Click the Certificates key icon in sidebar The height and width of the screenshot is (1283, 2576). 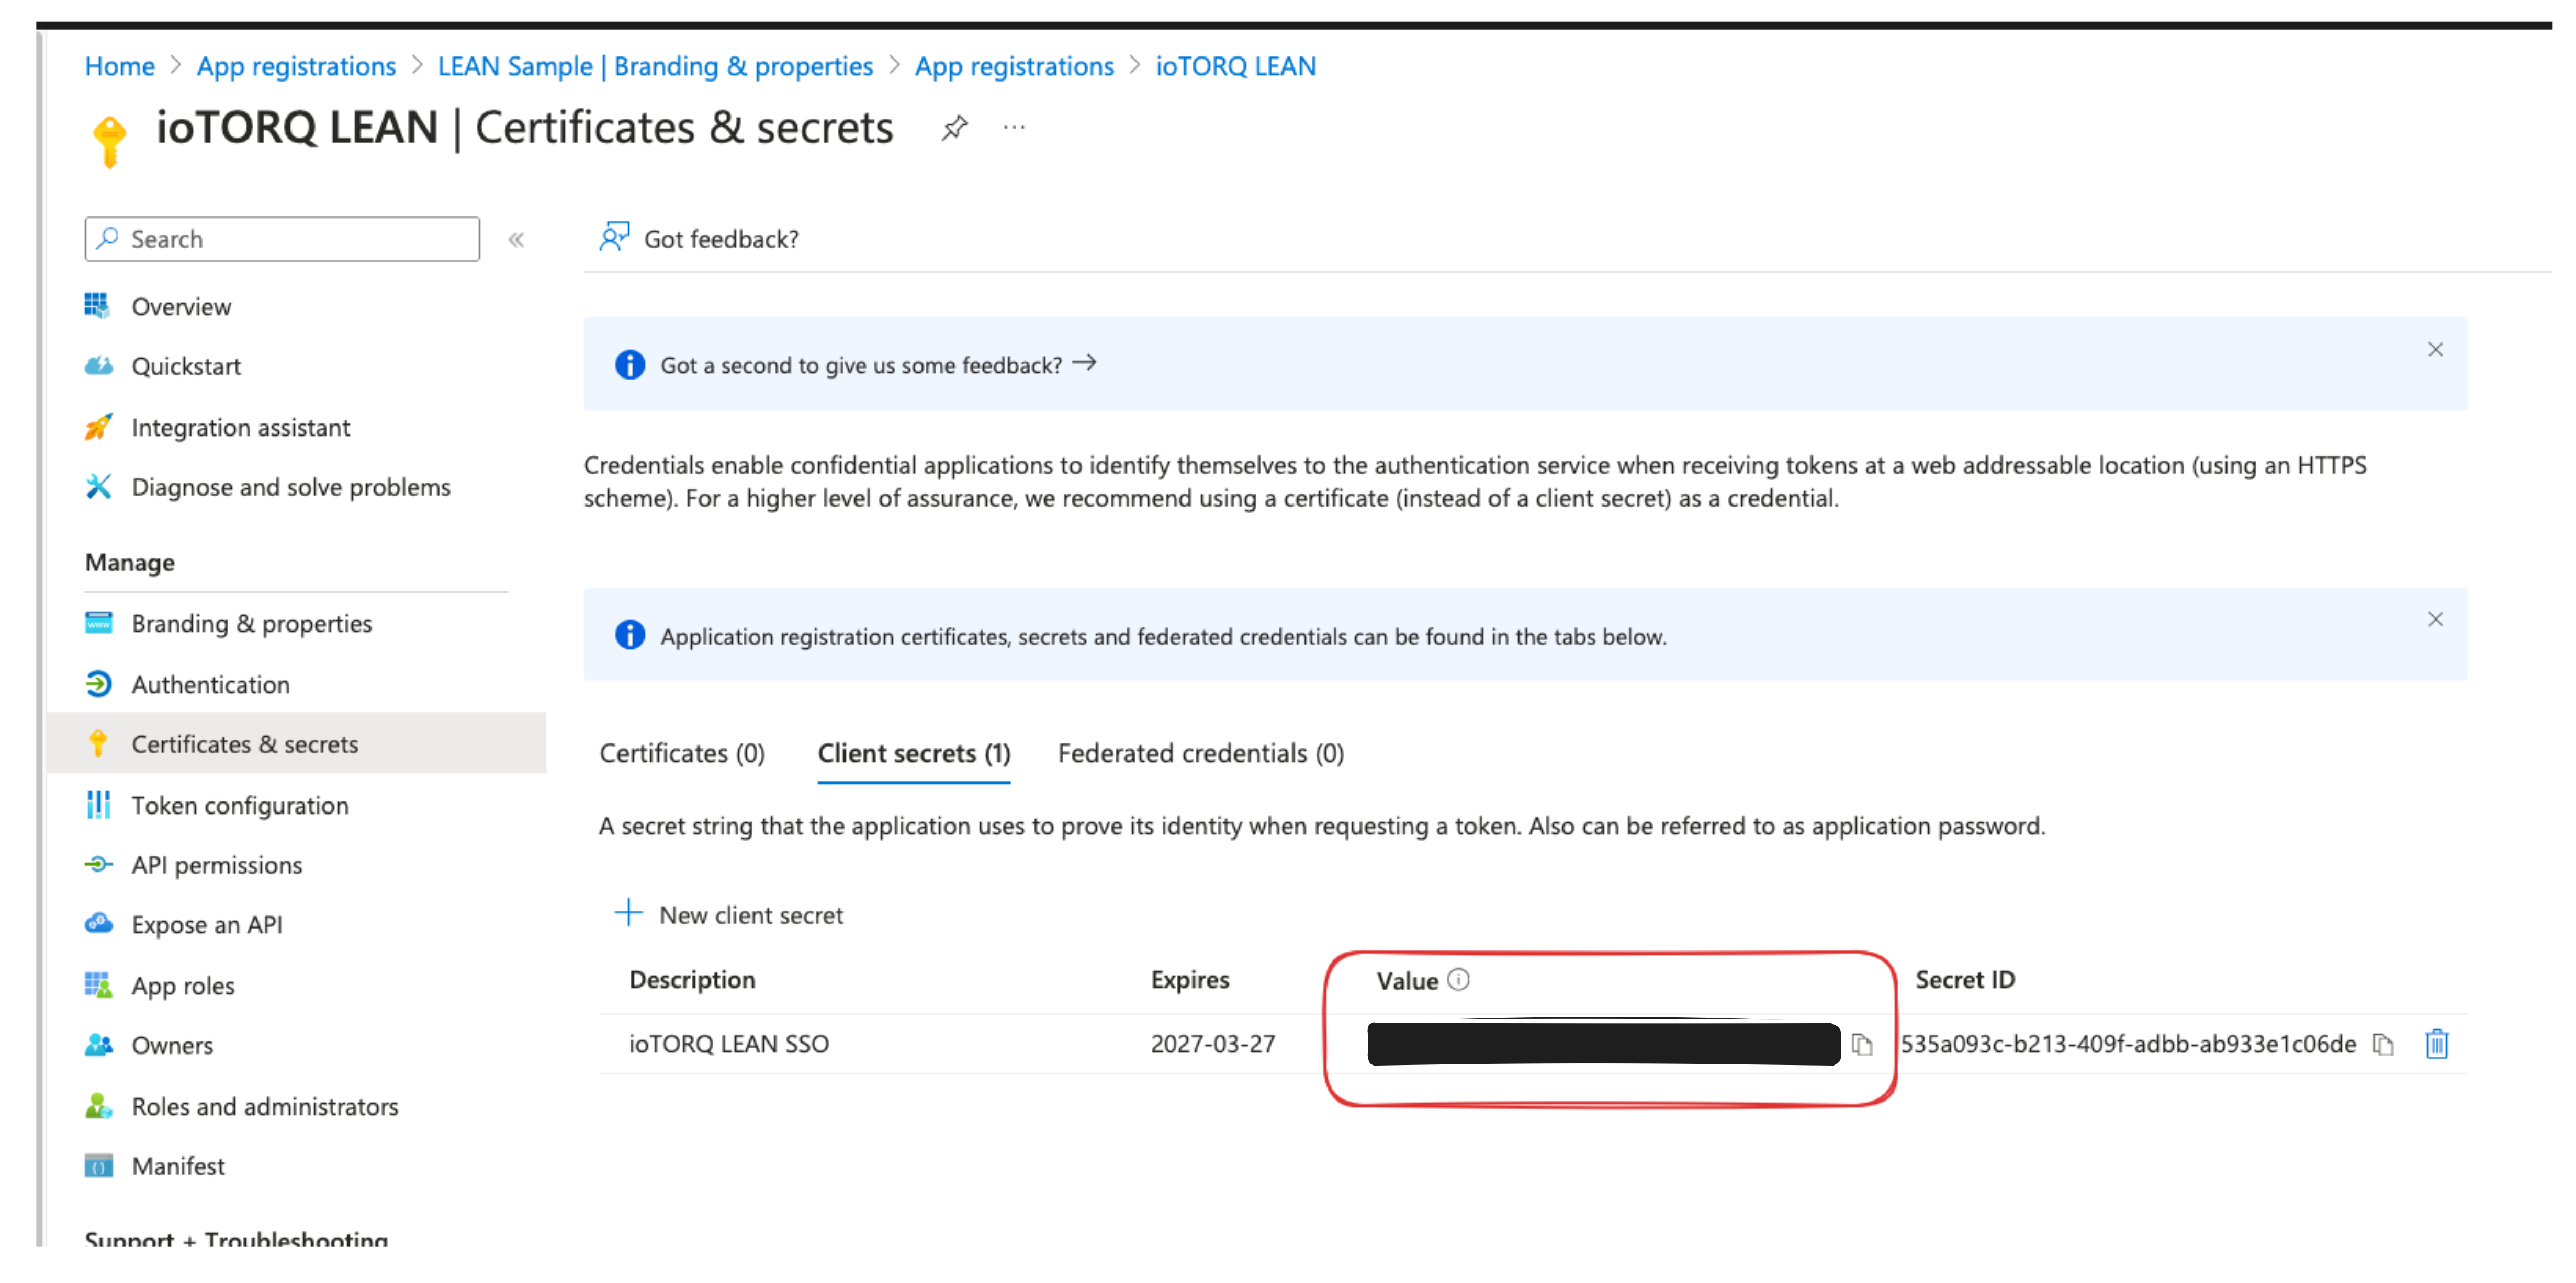pos(98,743)
